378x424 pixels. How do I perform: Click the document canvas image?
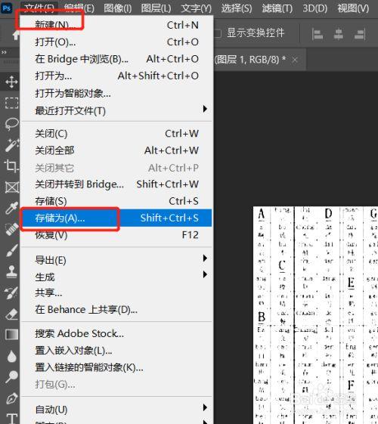pyautogui.click(x=315, y=315)
